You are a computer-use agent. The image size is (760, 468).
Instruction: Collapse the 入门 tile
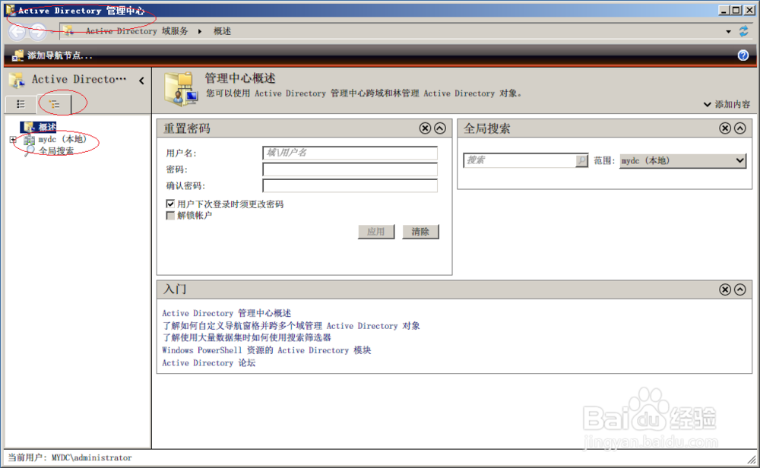pos(739,289)
